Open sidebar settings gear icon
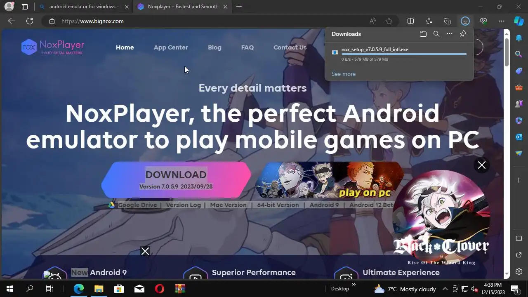Image resolution: width=528 pixels, height=297 pixels. tap(519, 271)
